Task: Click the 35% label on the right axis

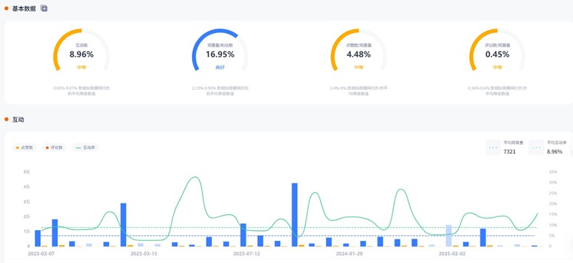Action: [x=552, y=171]
